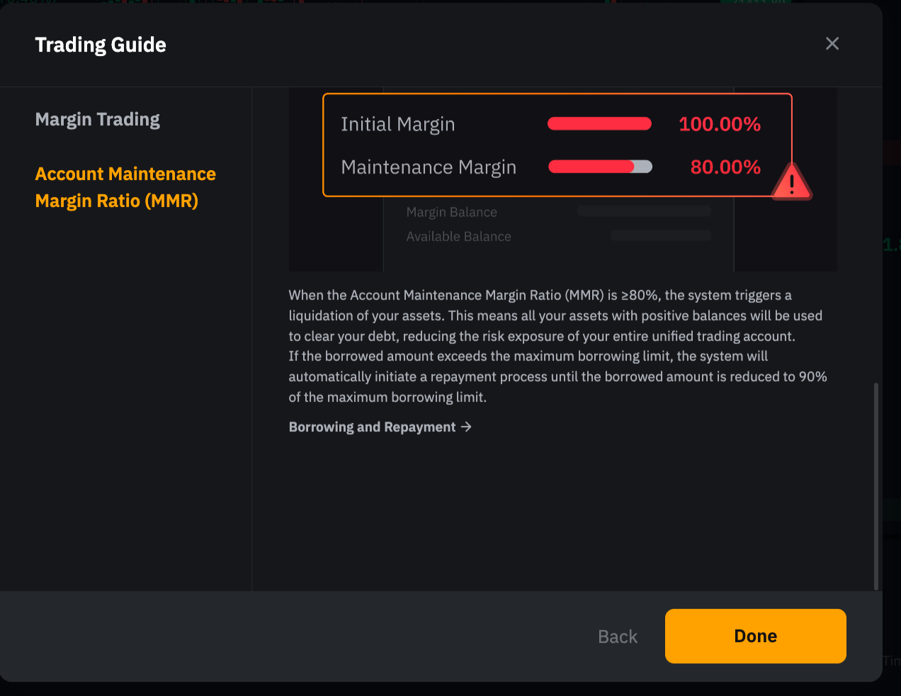Image resolution: width=901 pixels, height=696 pixels.
Task: Open the Borrowing and Repayment link
Action: [372, 427]
